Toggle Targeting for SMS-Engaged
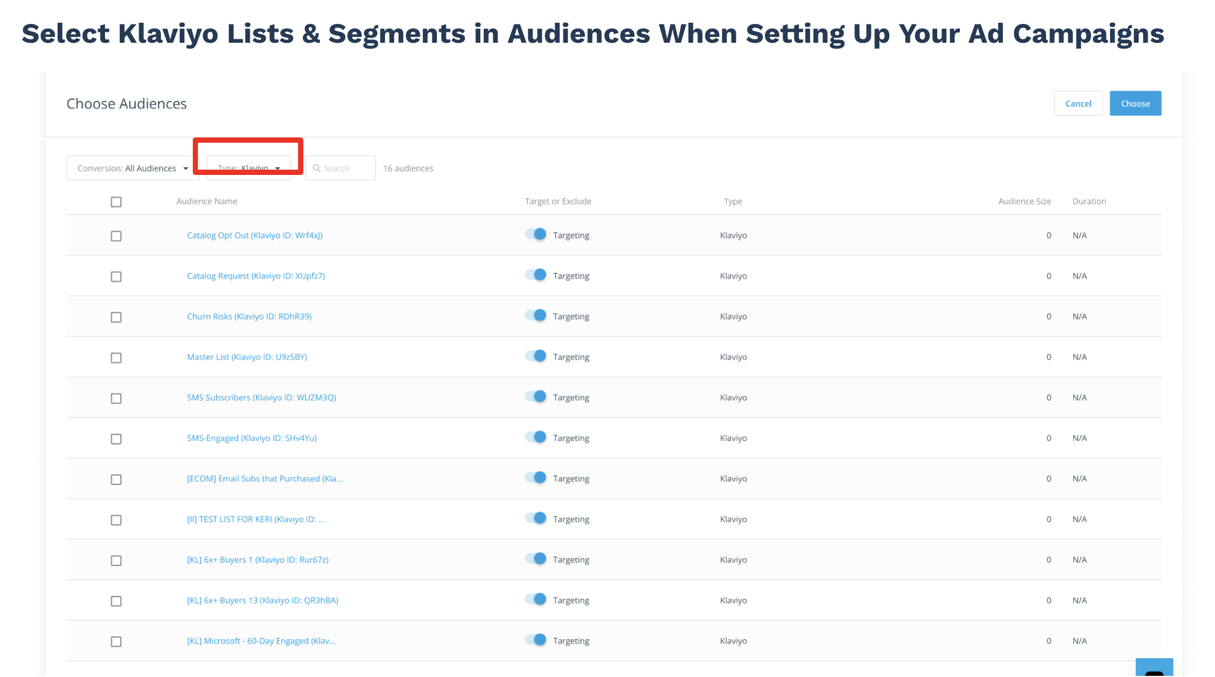 pos(536,437)
